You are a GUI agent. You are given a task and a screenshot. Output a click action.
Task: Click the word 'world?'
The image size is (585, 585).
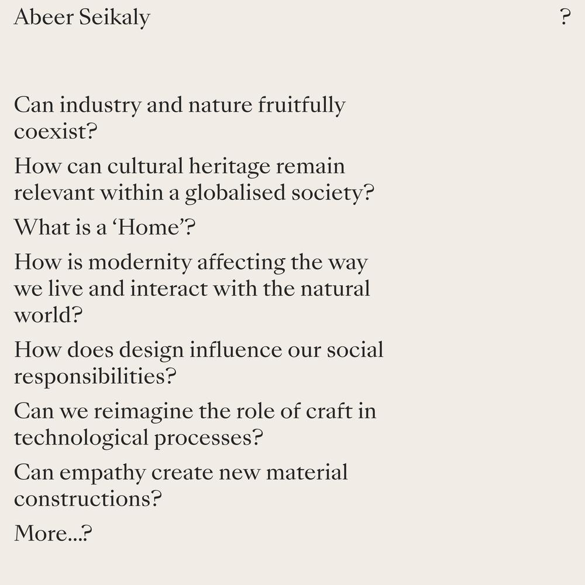click(x=48, y=315)
